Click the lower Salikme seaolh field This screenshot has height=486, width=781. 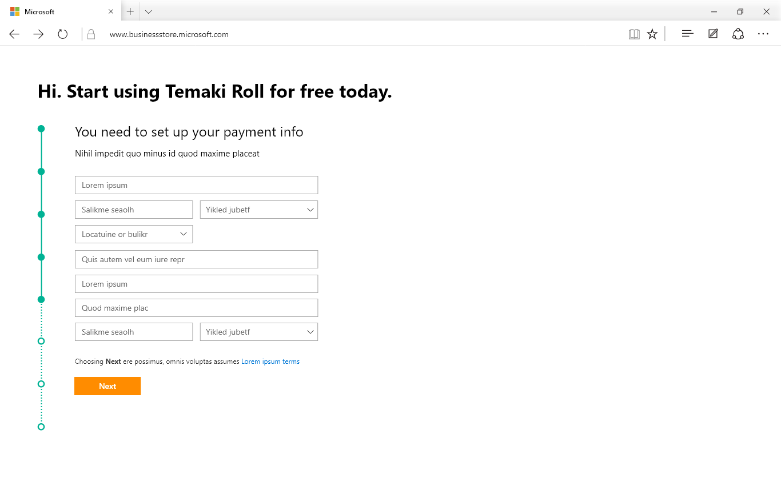134,332
